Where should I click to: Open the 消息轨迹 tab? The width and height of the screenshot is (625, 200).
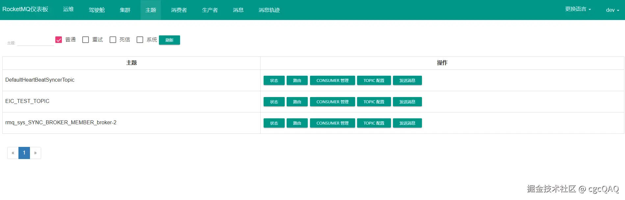tap(269, 10)
